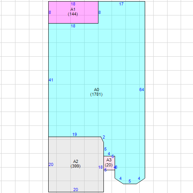The width and height of the screenshot is (193, 193).
Task: Click the 8 dimension on A1's right edge
Action: [100, 12]
